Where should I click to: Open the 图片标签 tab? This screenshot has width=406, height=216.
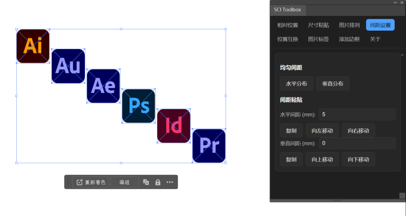(318, 39)
